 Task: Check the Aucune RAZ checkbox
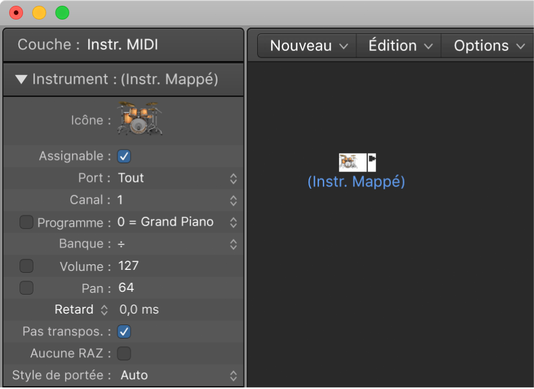point(124,353)
